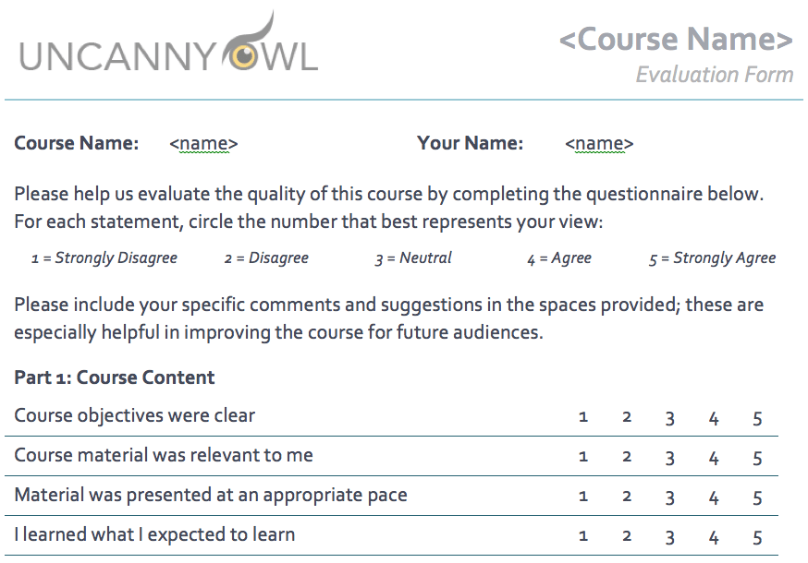The image size is (808, 563).
Task: Mark rating 3 for learned what I expected
Action: tap(669, 537)
